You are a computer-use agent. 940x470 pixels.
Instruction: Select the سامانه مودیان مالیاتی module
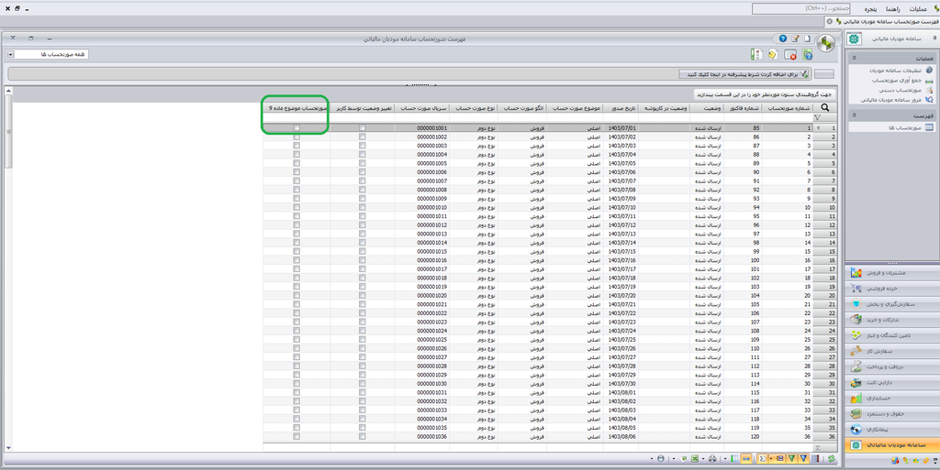892,445
